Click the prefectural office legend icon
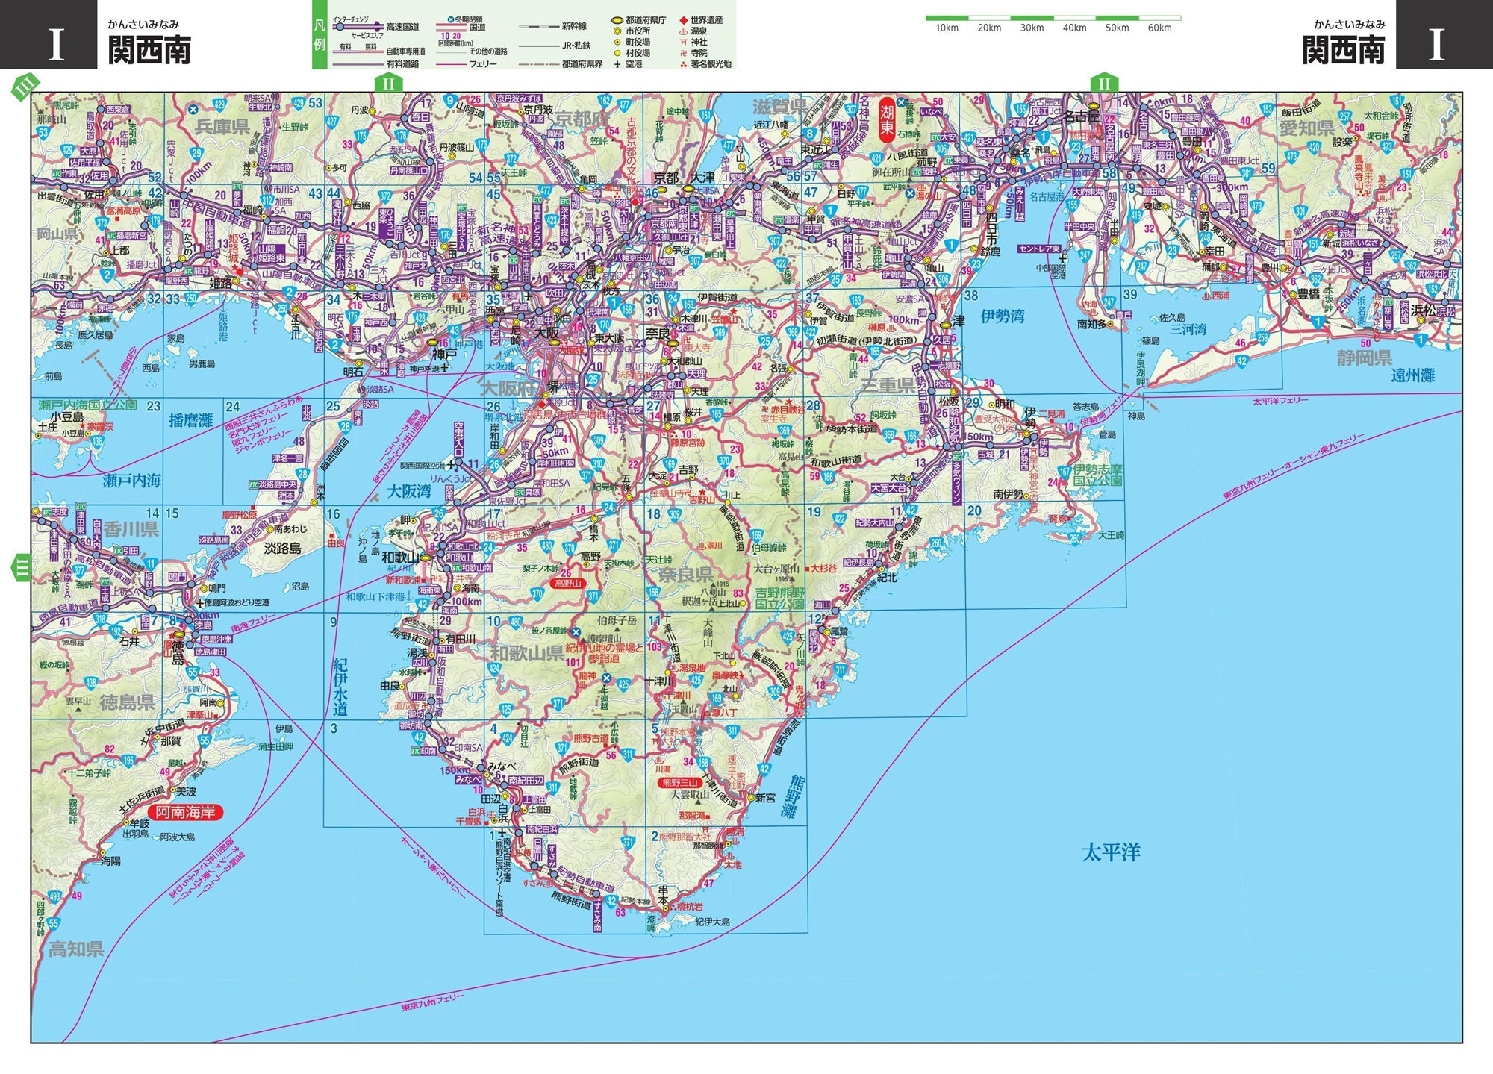 click(x=617, y=20)
